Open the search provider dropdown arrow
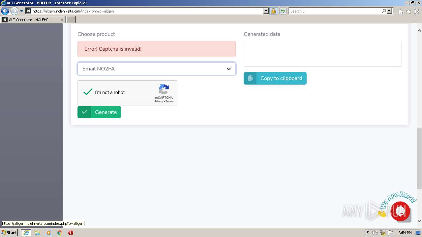The image size is (422, 237). click(x=390, y=11)
